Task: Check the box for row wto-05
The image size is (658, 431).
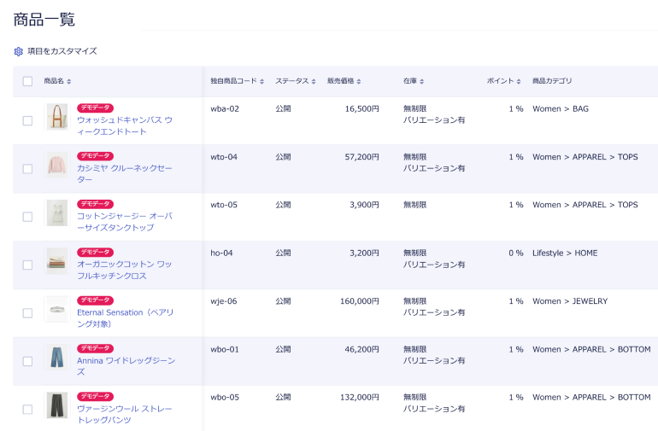Action: tap(27, 217)
